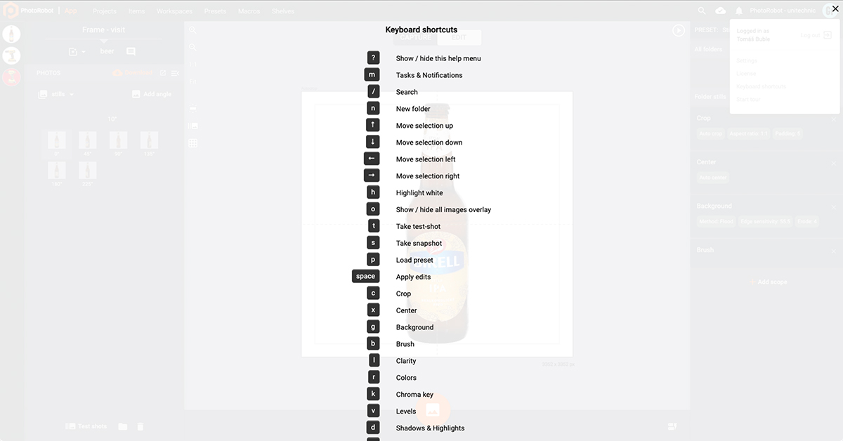This screenshot has width=843, height=441.
Task: Adjust the Edge sensitivity 55.5 control
Action: pos(765,221)
